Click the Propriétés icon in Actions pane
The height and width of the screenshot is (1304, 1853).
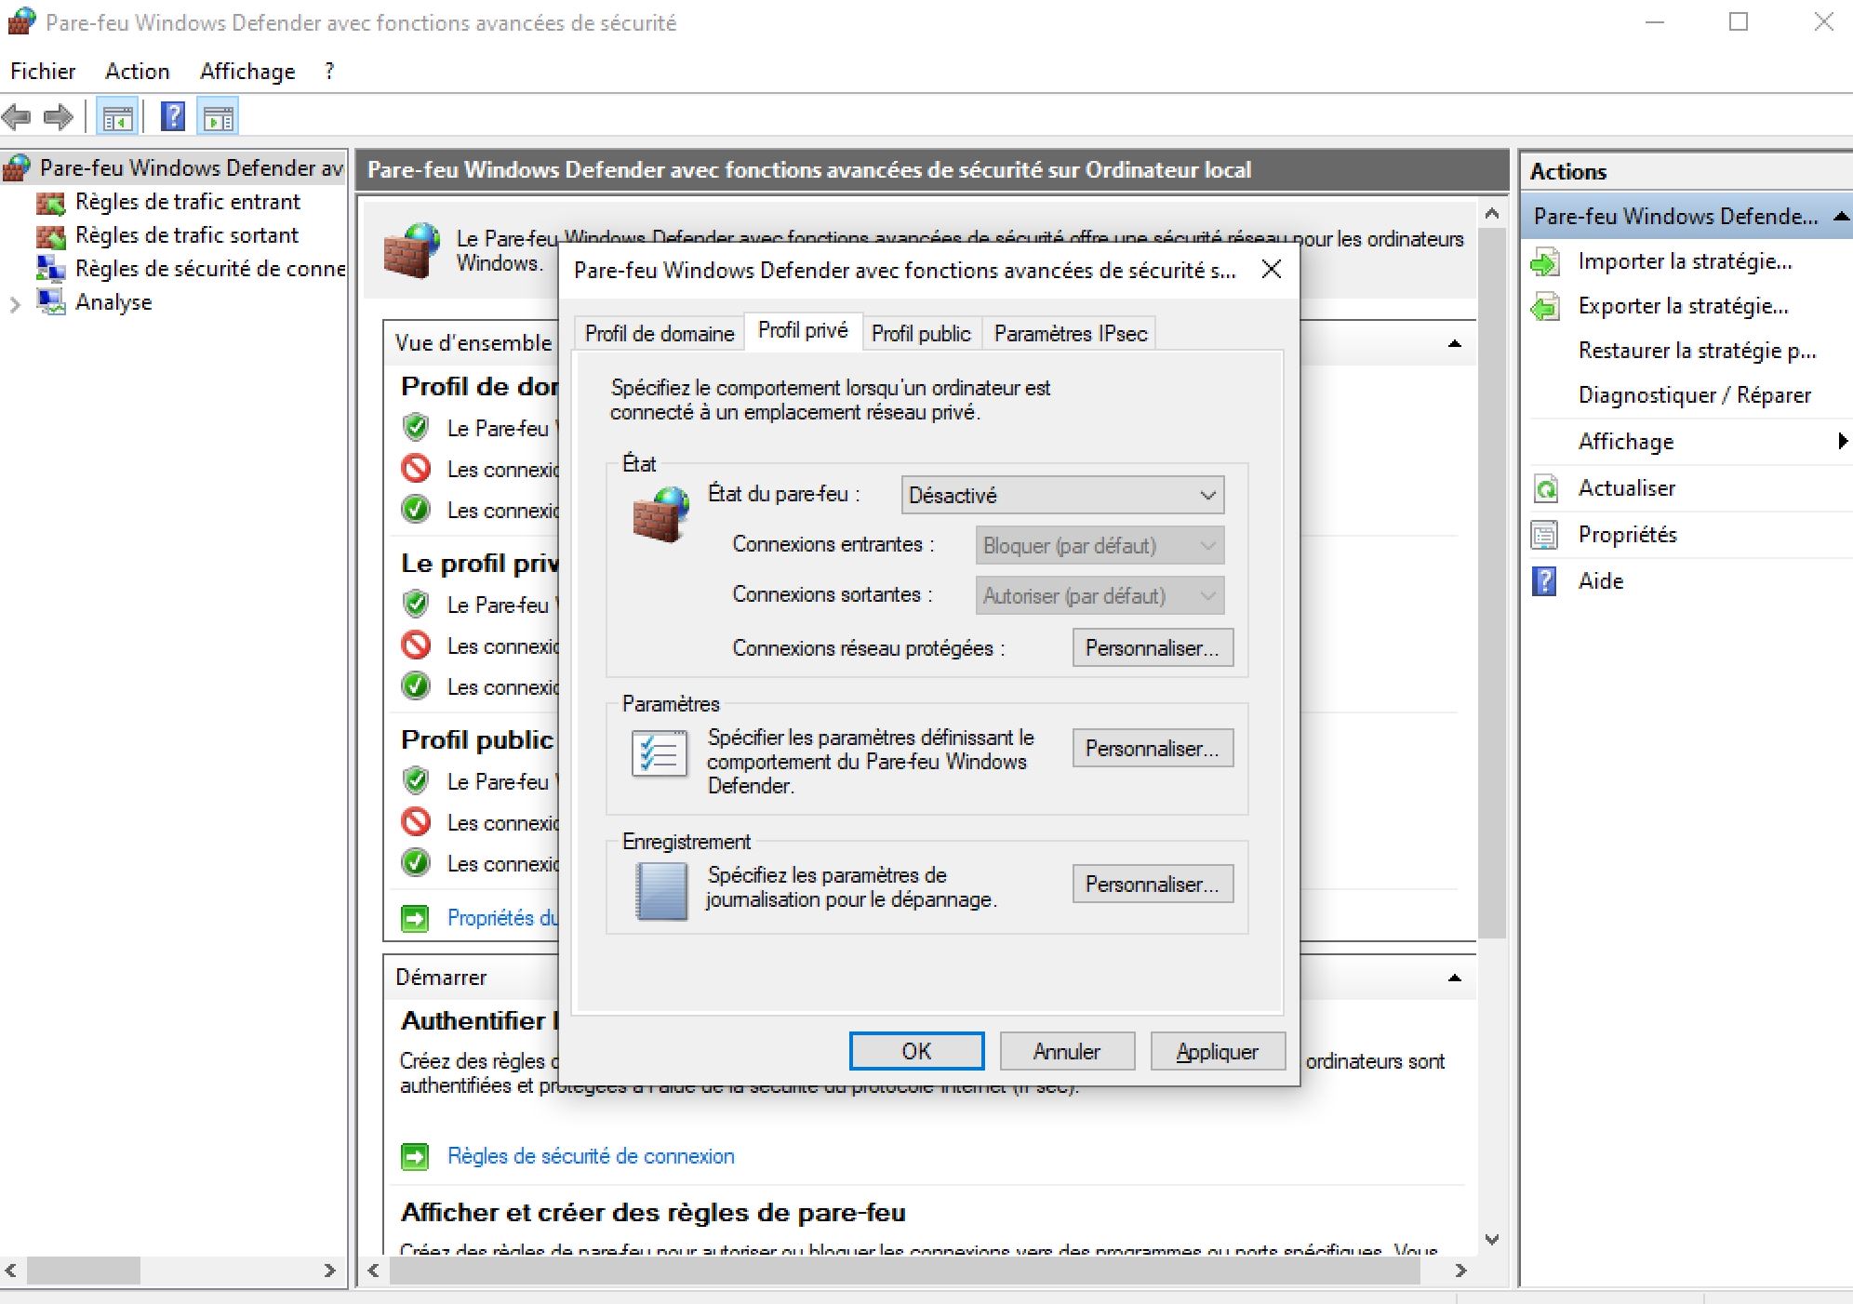(1545, 535)
